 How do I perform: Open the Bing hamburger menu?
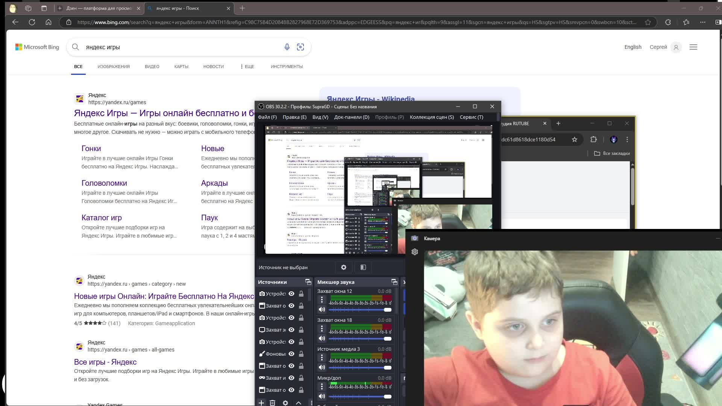pyautogui.click(x=693, y=47)
